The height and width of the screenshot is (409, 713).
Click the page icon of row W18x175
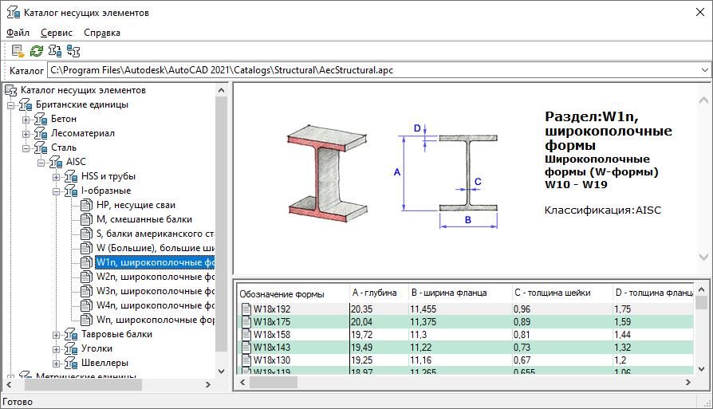[x=246, y=322]
